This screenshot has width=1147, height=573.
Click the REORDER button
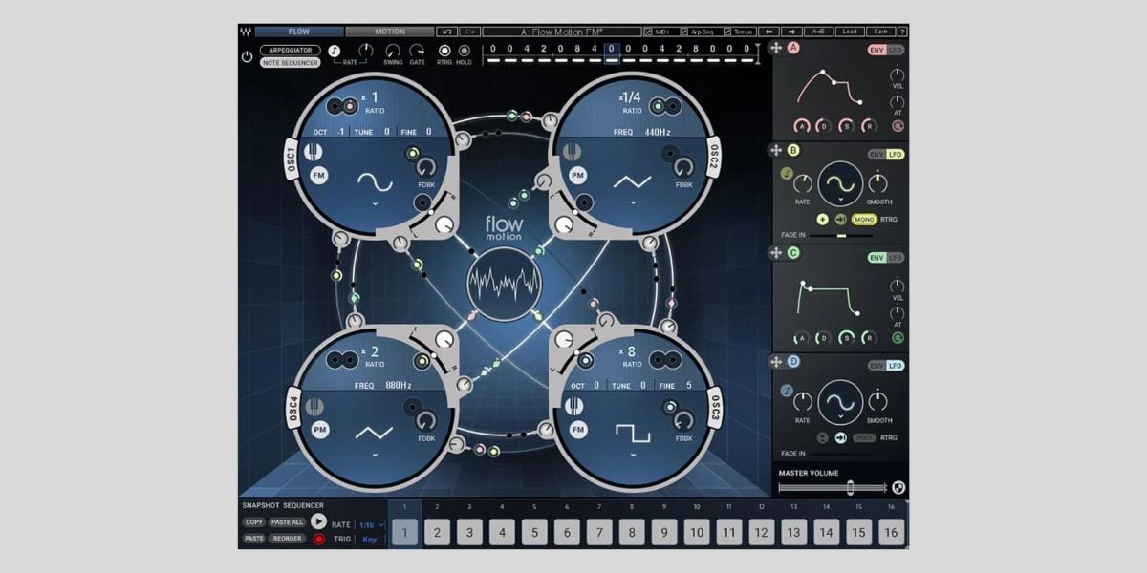click(287, 539)
